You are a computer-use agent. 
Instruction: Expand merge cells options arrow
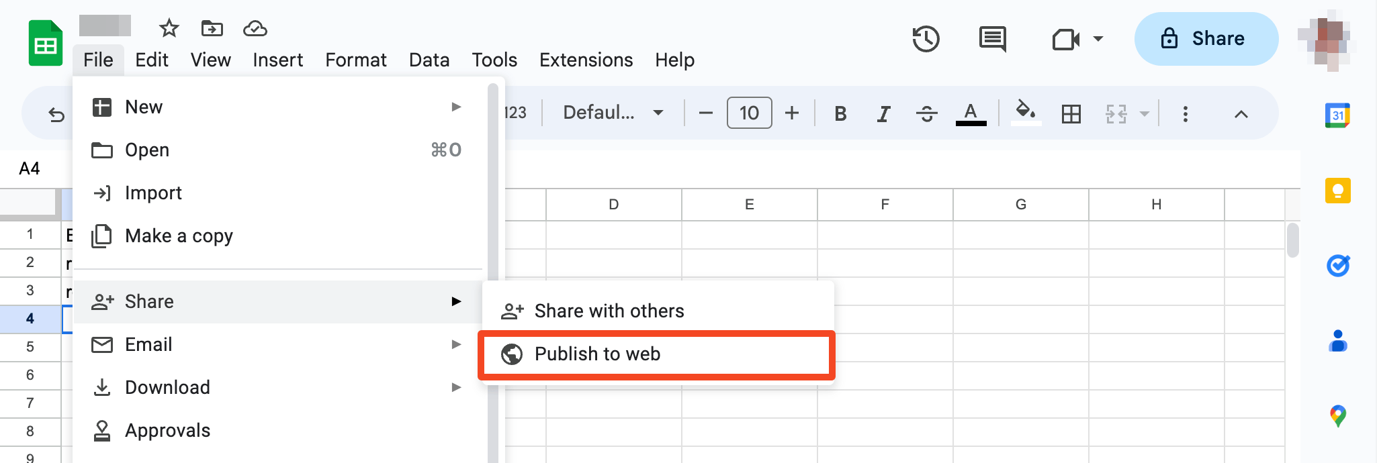(x=1145, y=114)
